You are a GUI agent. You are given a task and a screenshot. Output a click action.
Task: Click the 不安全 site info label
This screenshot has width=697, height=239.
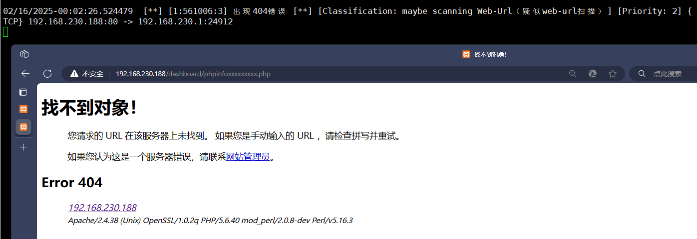coord(93,74)
